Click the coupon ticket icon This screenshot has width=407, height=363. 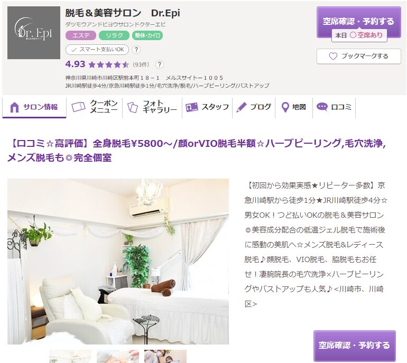tap(78, 107)
